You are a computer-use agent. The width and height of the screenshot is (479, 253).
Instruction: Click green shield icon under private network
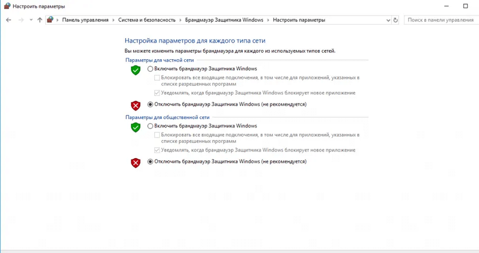(x=135, y=70)
